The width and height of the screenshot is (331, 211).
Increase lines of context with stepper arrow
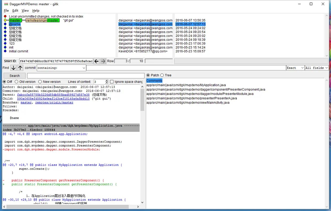click(x=107, y=81)
